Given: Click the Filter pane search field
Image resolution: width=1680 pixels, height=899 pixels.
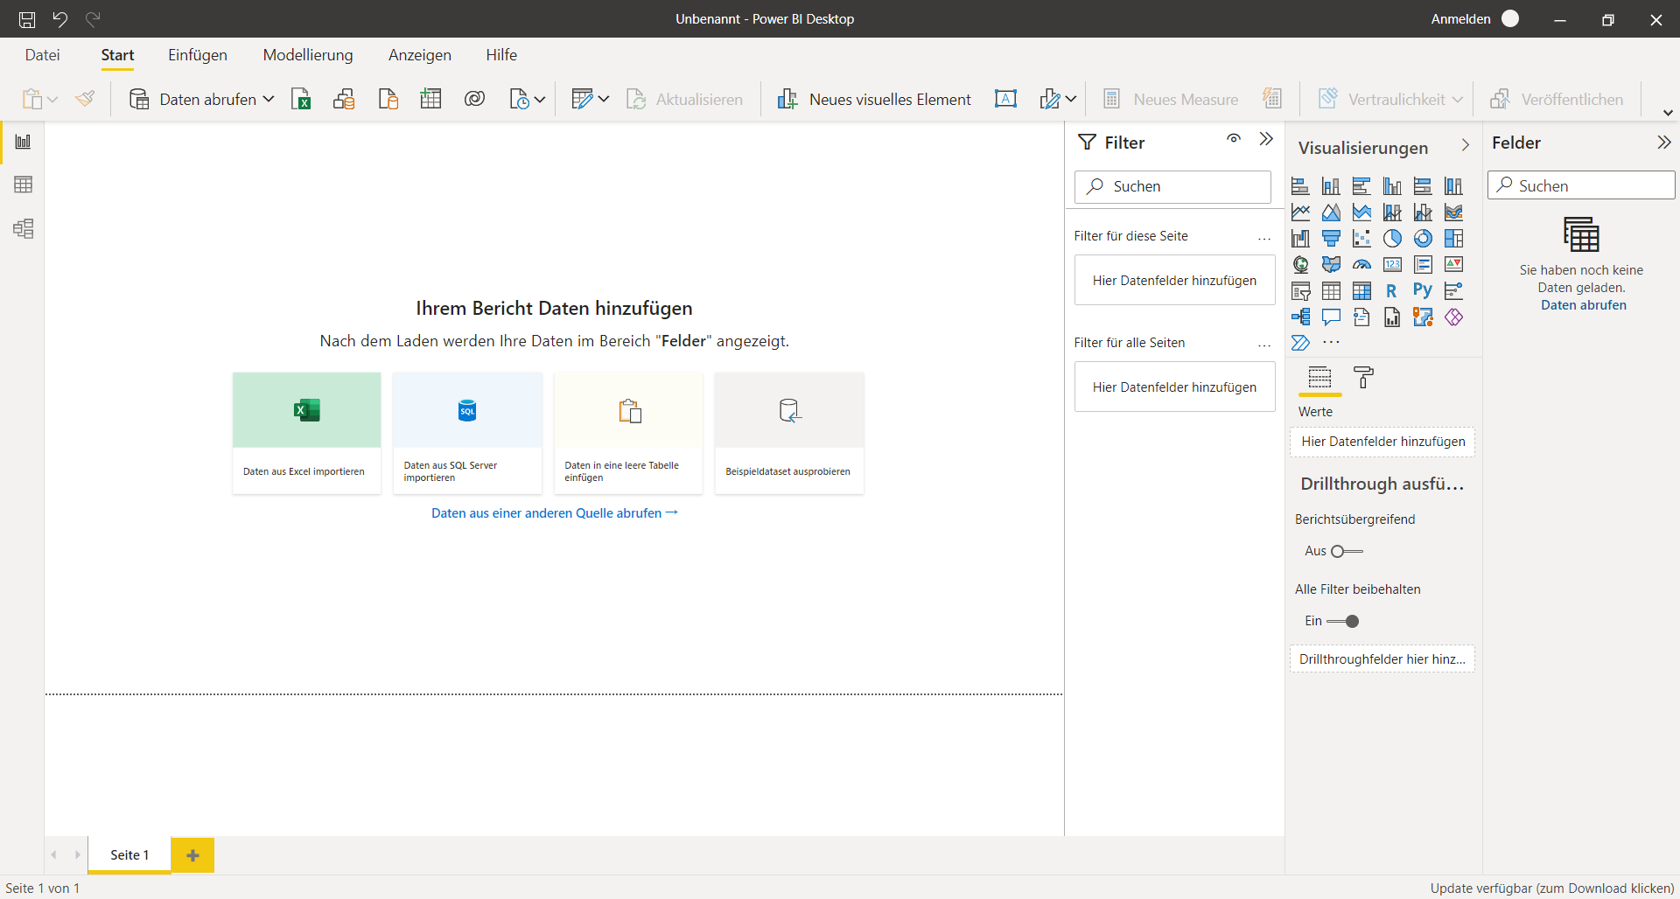Looking at the screenshot, I should point(1172,187).
